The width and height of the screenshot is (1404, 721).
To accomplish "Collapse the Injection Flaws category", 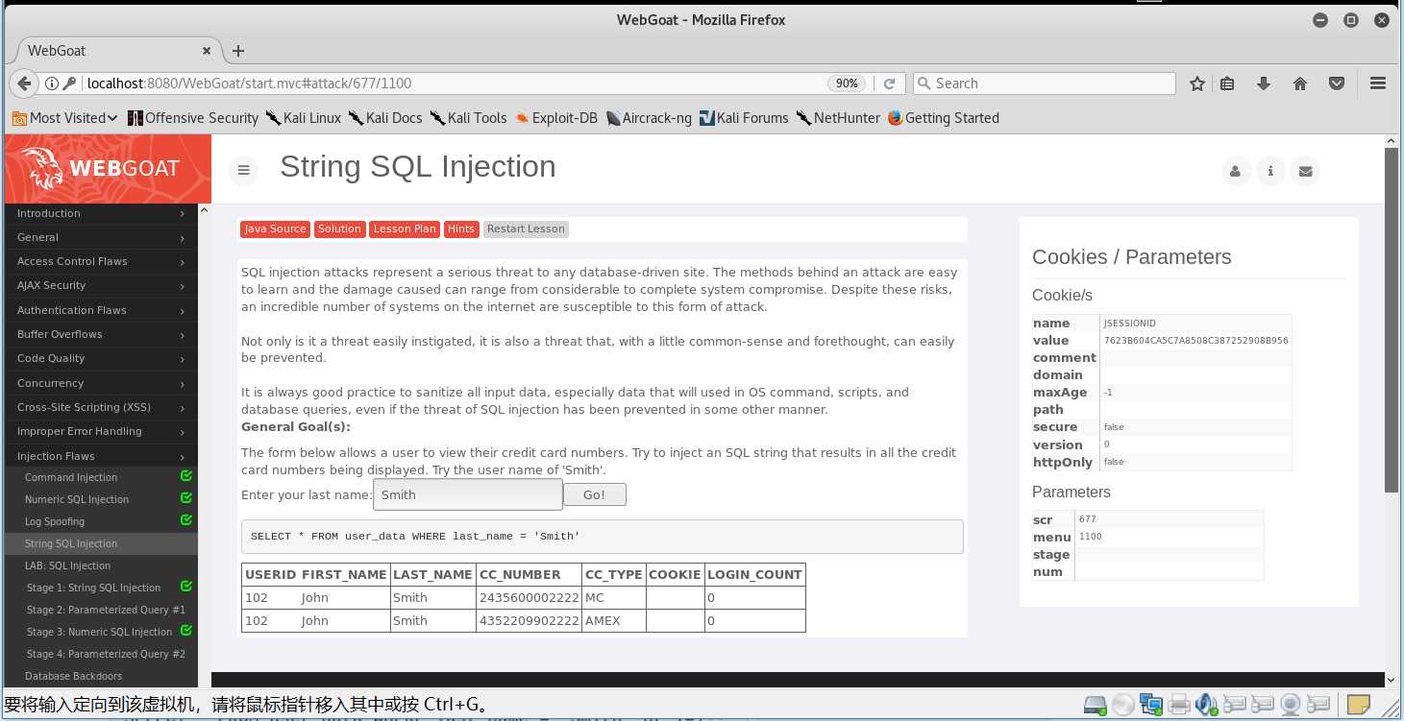I will coord(101,456).
